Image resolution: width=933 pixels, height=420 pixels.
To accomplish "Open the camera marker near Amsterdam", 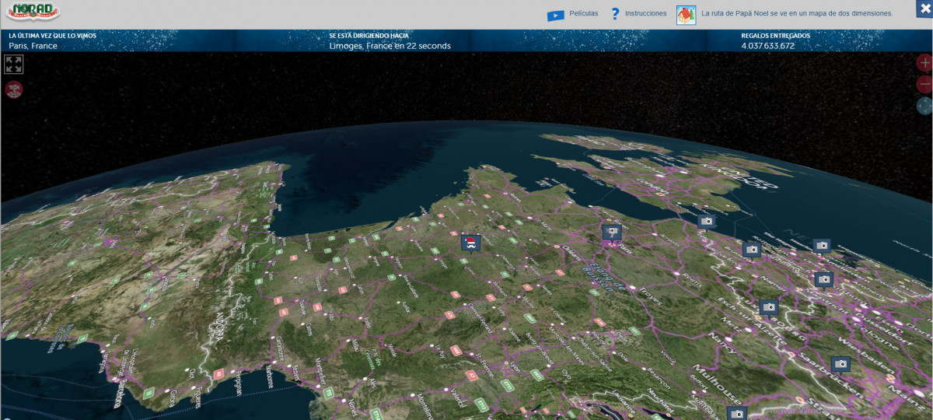I will click(822, 246).
